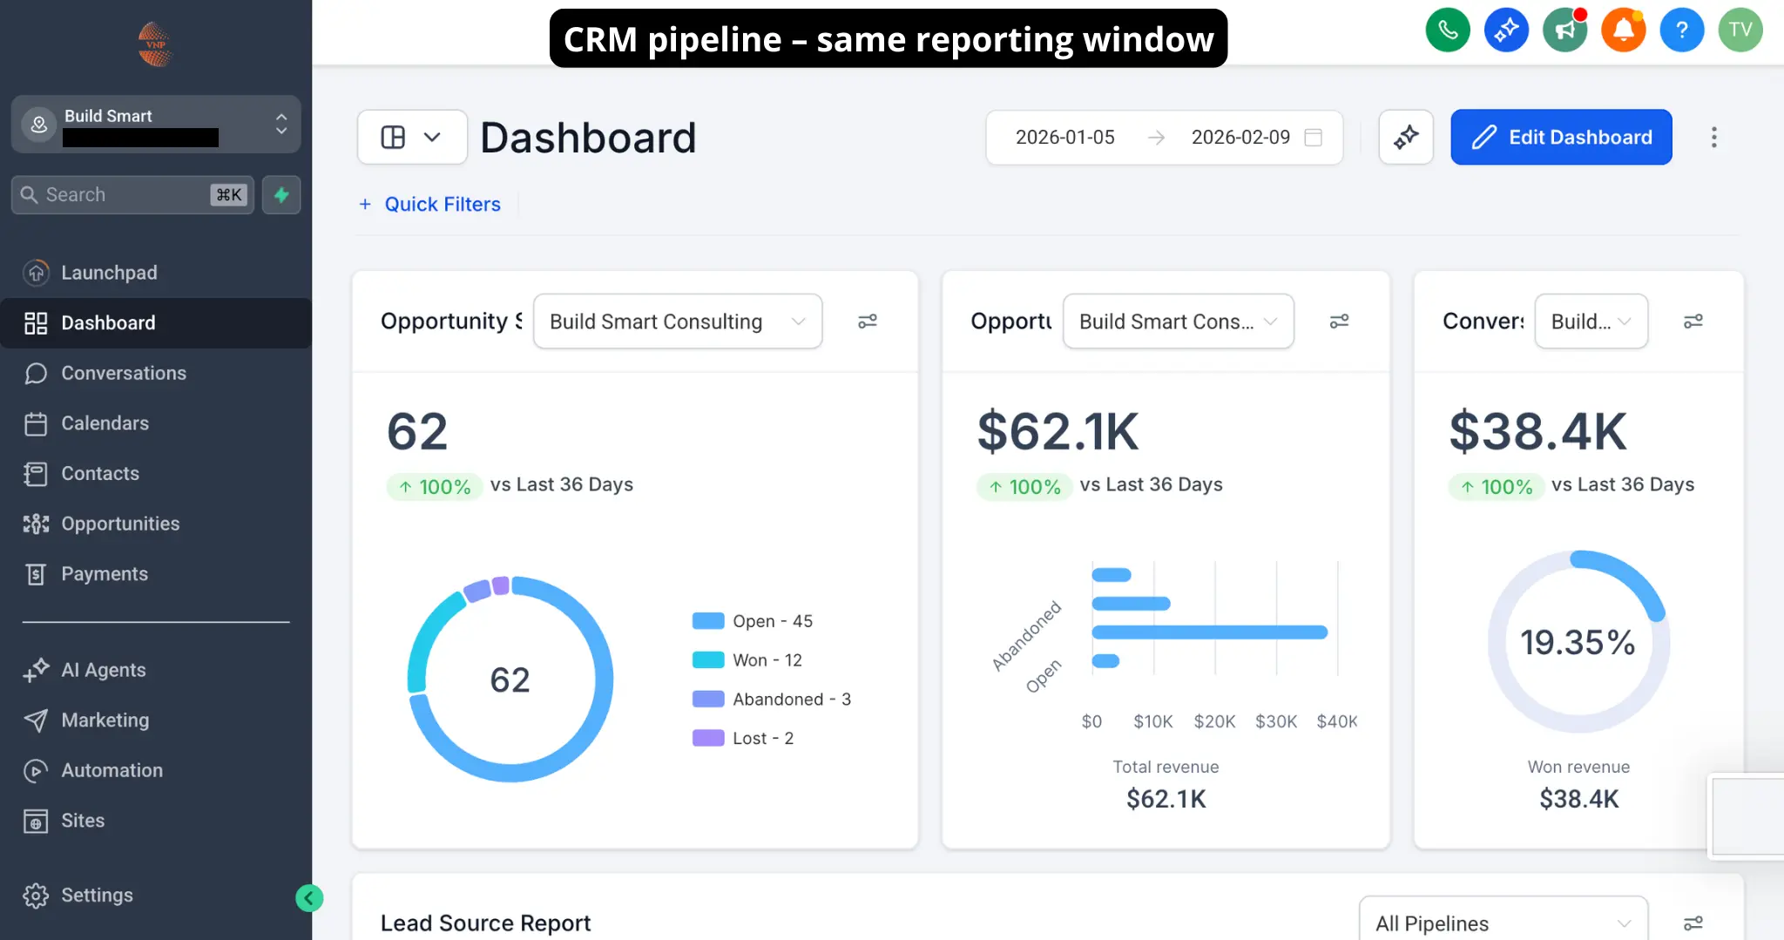Open the Build Smart Consulting dropdown
Viewport: 1784px width, 940px height.
(x=677, y=321)
